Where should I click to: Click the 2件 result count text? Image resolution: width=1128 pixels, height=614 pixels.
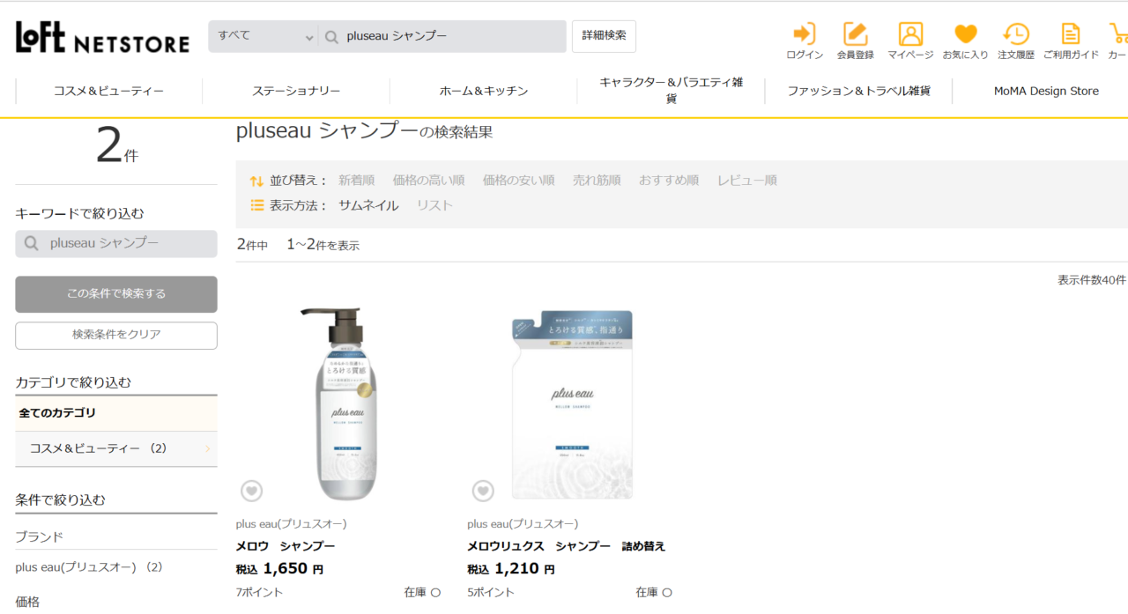pos(116,146)
